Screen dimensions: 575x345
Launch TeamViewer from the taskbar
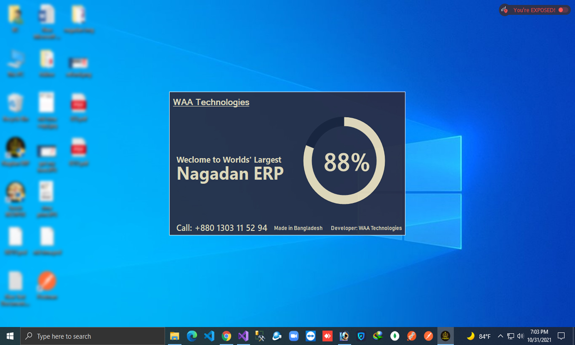click(x=310, y=336)
